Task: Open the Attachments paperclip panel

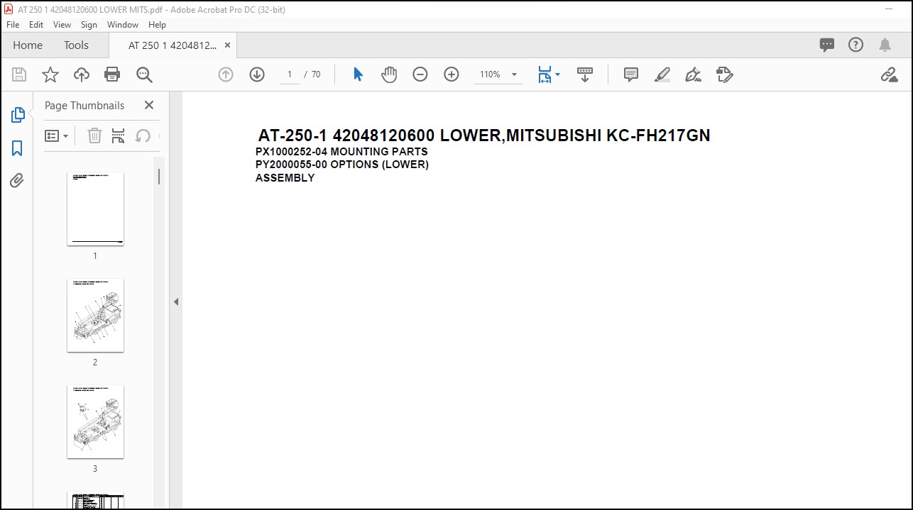Action: [x=17, y=180]
